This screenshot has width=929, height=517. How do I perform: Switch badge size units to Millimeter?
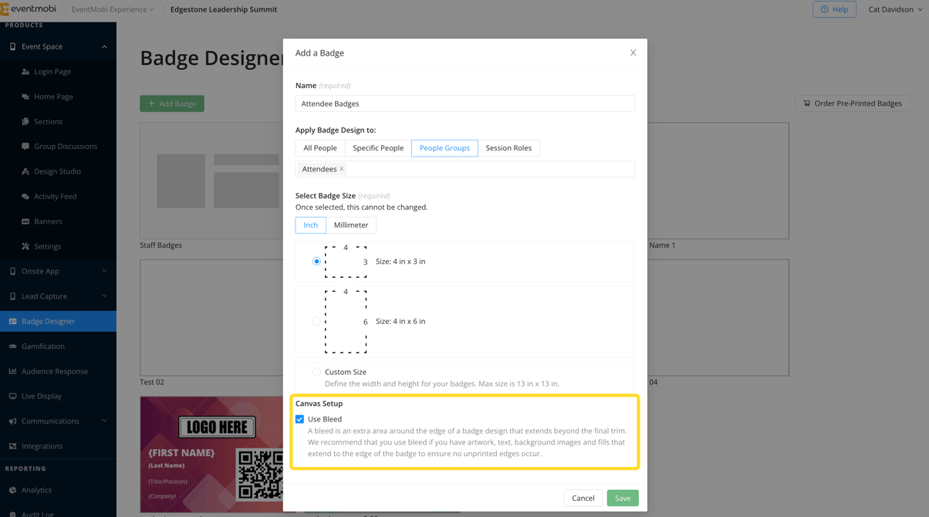tap(351, 225)
